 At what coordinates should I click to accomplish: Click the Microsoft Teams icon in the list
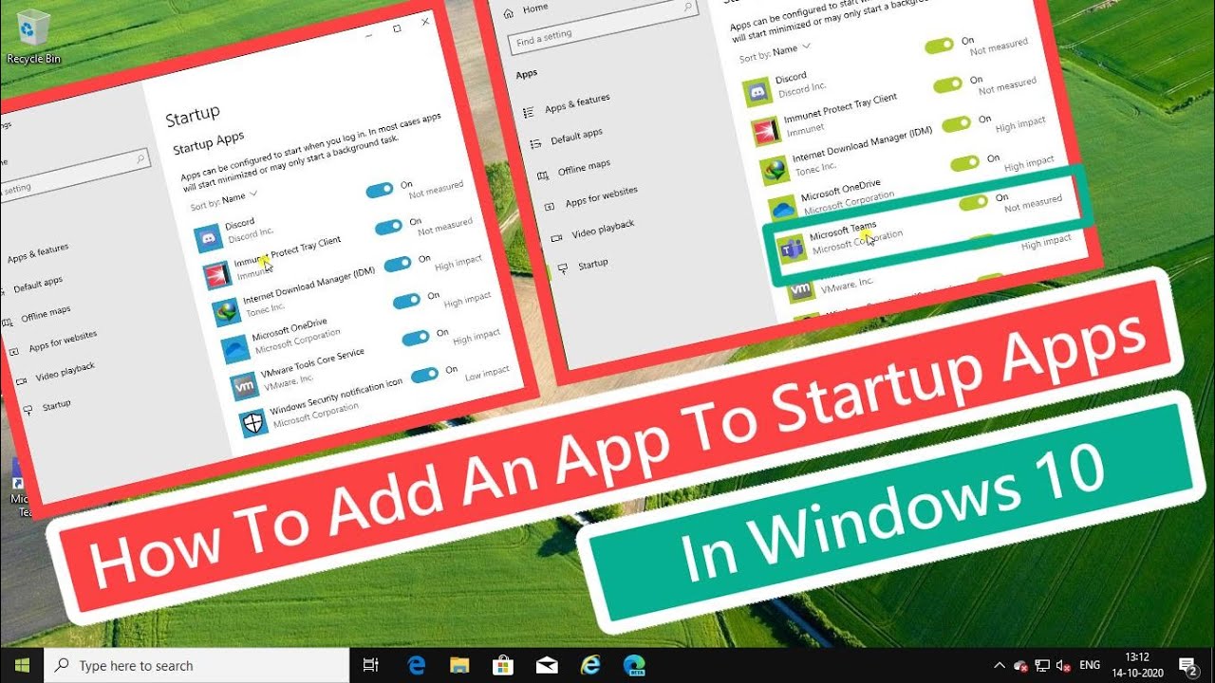point(792,250)
